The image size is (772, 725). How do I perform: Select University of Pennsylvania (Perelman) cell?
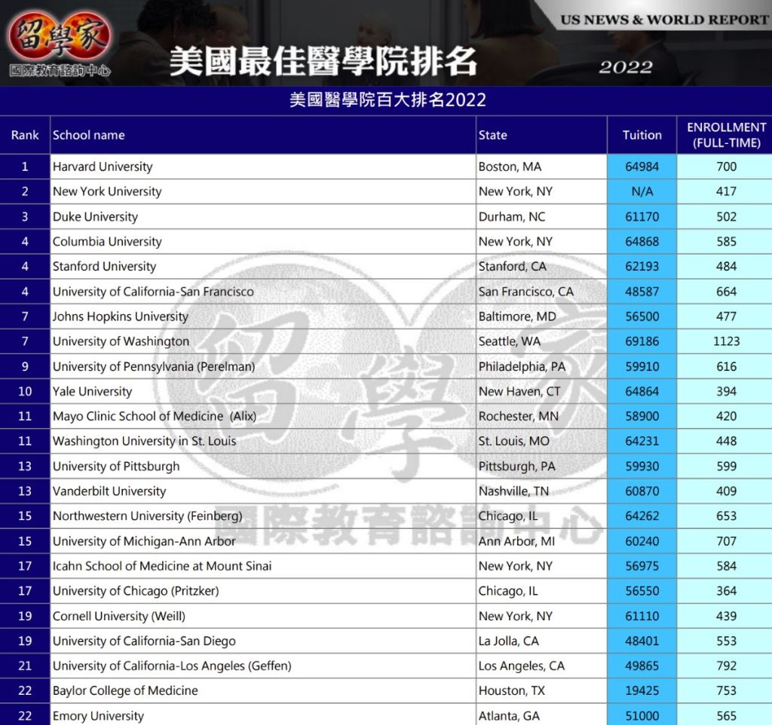(x=263, y=366)
